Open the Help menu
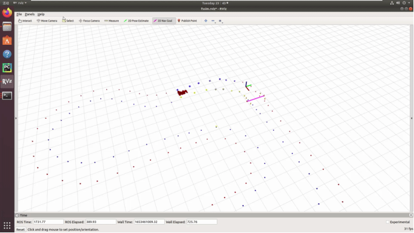This screenshot has width=414, height=233. click(41, 14)
